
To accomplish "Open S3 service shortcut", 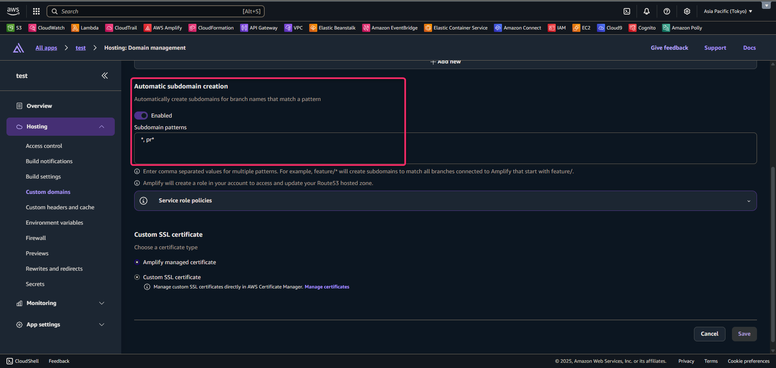I will coord(15,28).
